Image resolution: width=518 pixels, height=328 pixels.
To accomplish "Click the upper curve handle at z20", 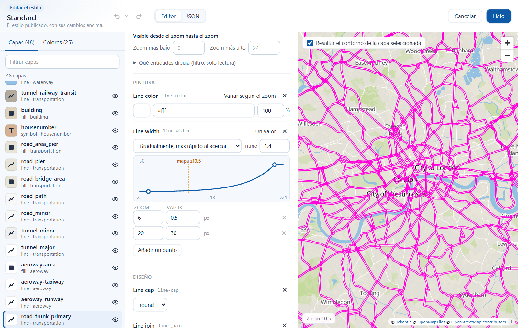I will pyautogui.click(x=275, y=164).
